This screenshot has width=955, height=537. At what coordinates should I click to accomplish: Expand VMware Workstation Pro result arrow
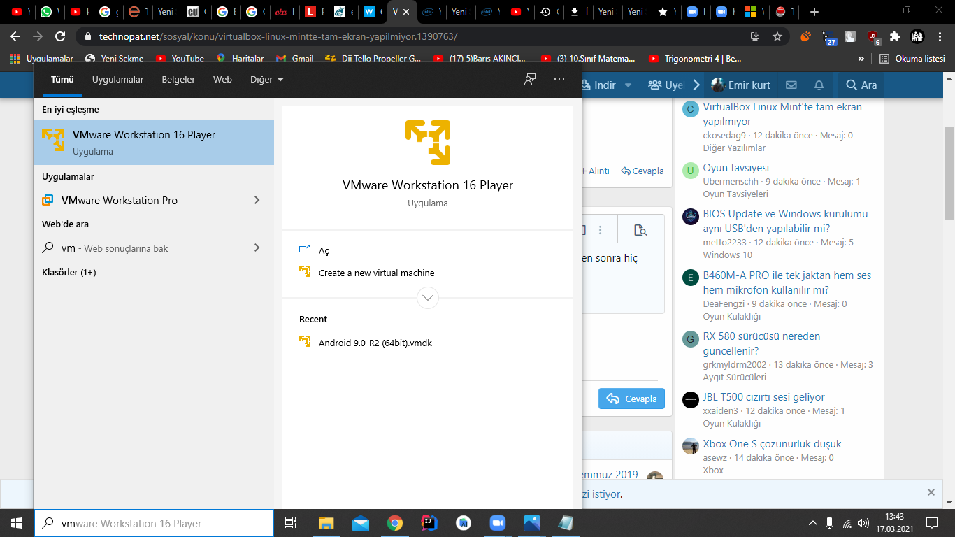coord(257,200)
